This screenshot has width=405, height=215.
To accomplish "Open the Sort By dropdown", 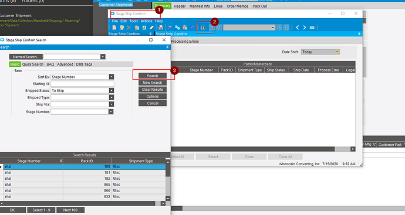I will coord(112,77).
